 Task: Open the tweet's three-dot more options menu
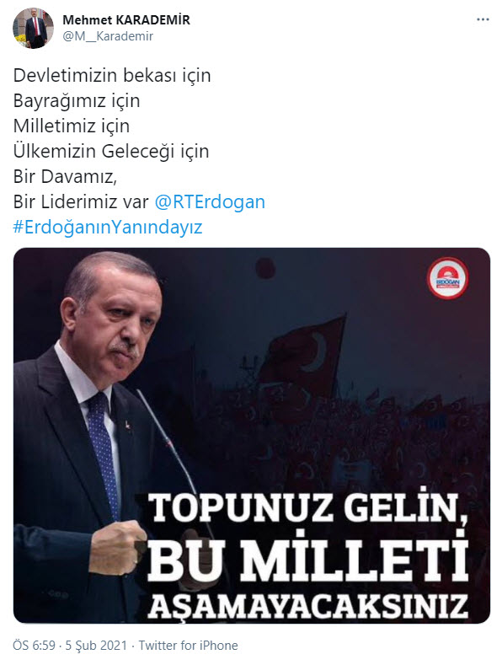click(483, 19)
